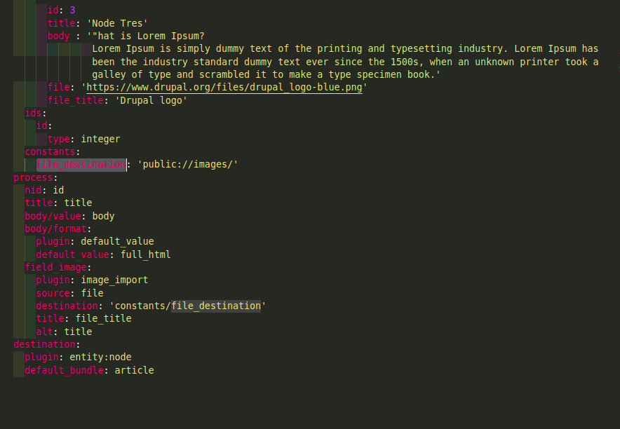Click the process key

[x=33, y=177]
